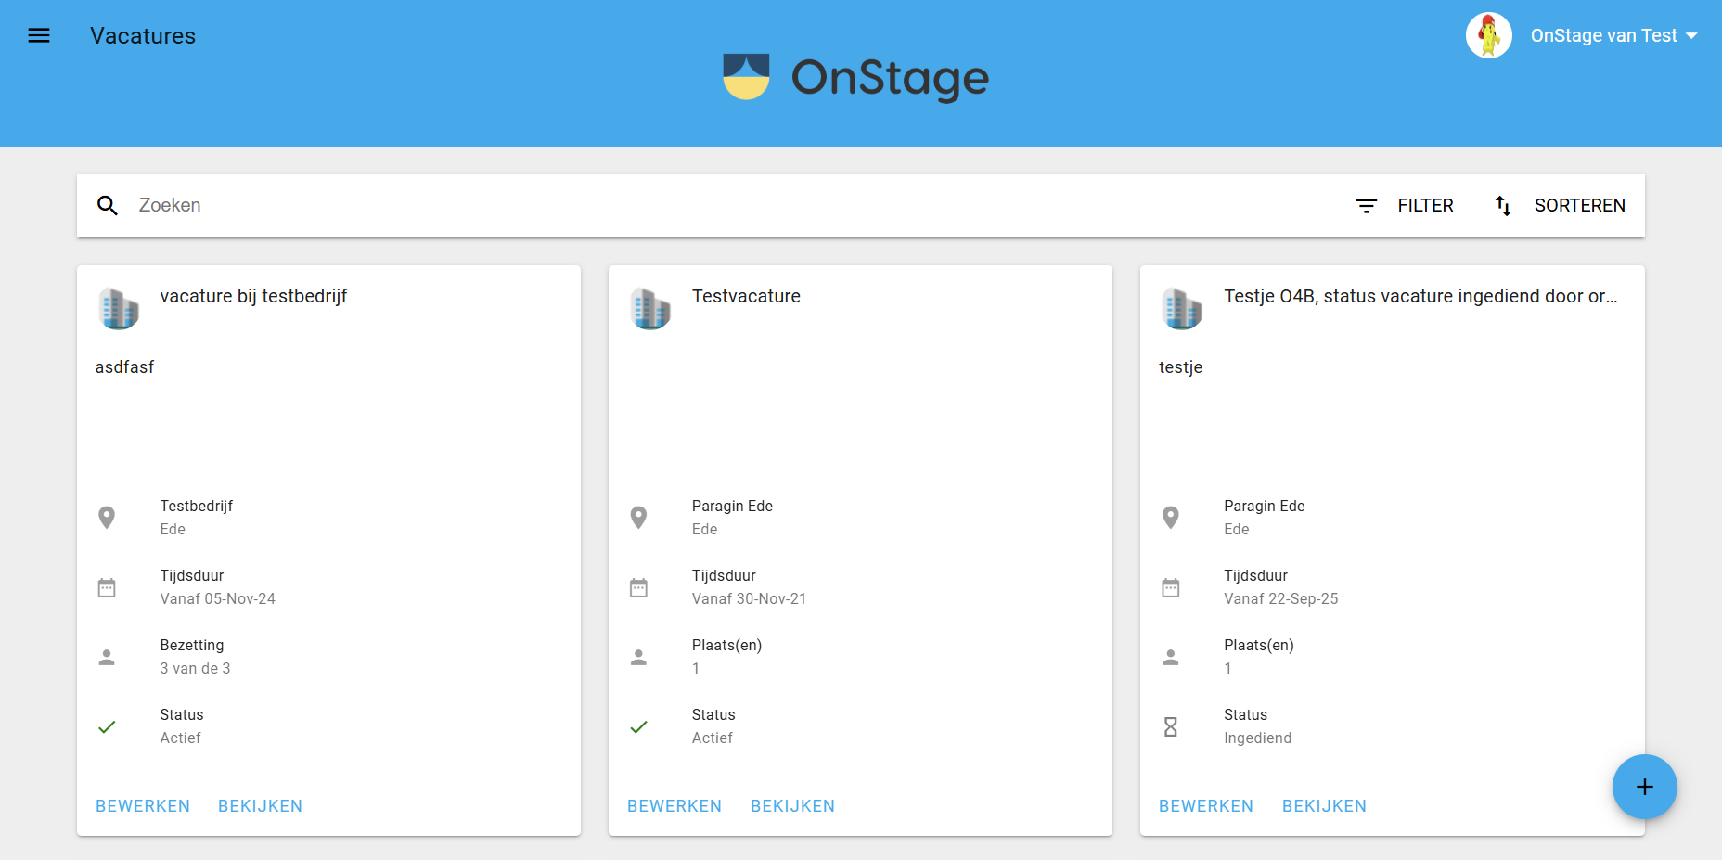This screenshot has width=1722, height=860.
Task: Click the user avatar picture
Action: (1489, 35)
